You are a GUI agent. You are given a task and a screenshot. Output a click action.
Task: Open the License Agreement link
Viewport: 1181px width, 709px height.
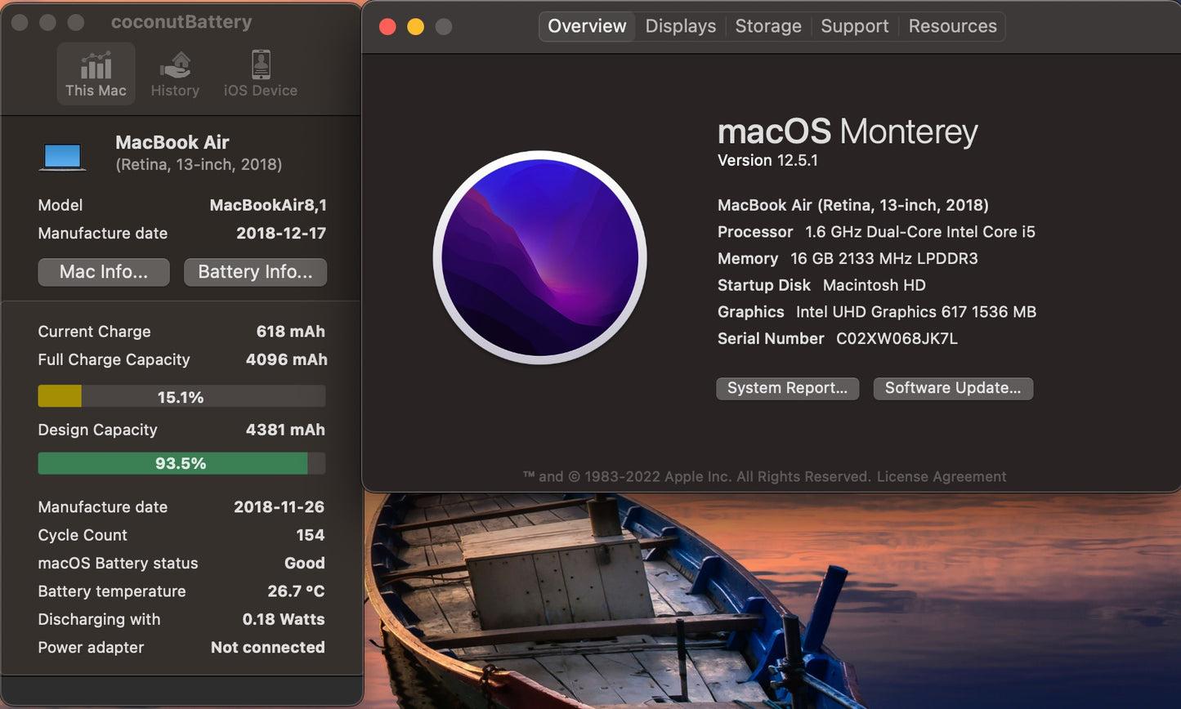pyautogui.click(x=941, y=476)
